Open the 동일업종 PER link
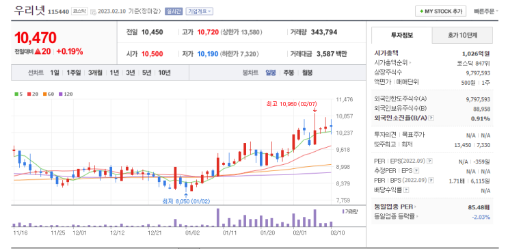 pyautogui.click(x=395, y=206)
